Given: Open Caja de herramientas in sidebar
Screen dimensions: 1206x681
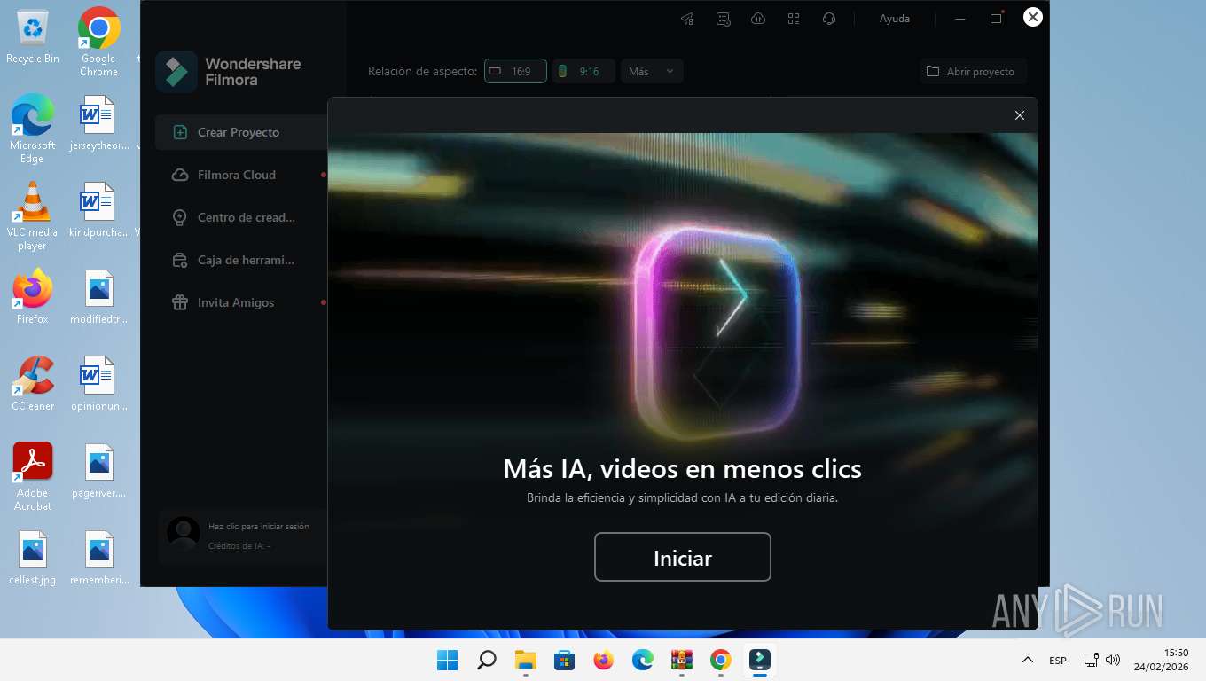Looking at the screenshot, I should point(241,260).
